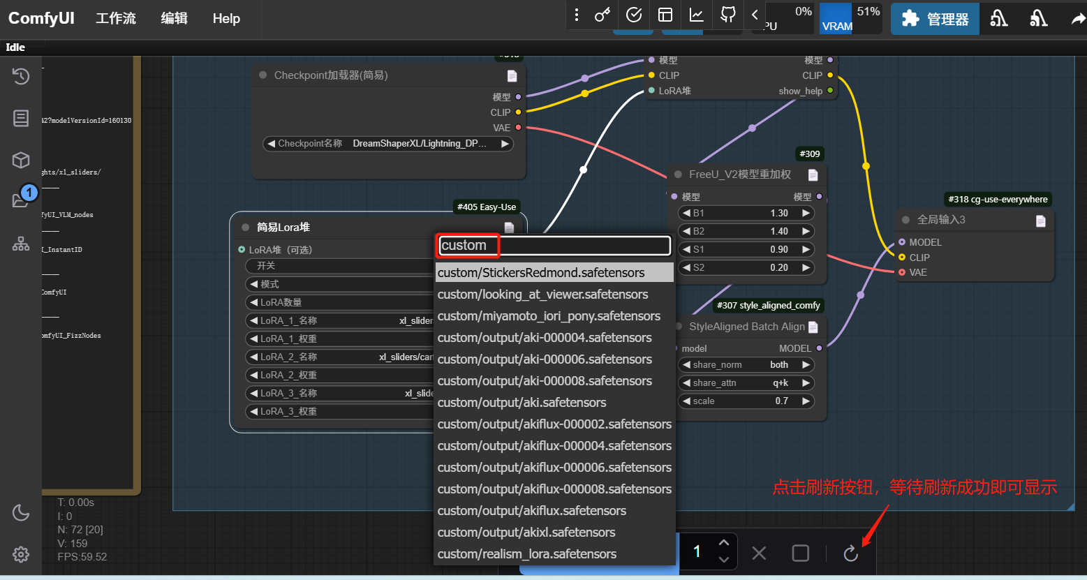Click LoRA数量 count widget
Image resolution: width=1087 pixels, height=580 pixels.
click(339, 302)
